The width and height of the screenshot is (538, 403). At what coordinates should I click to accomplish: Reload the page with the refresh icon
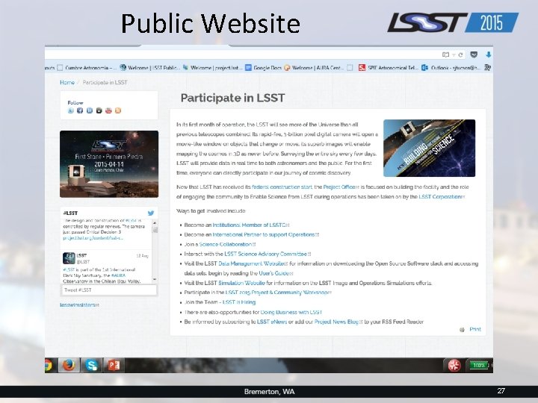coord(461,54)
